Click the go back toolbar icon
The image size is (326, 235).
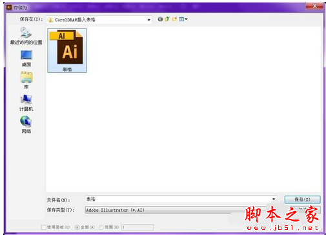tap(160, 19)
